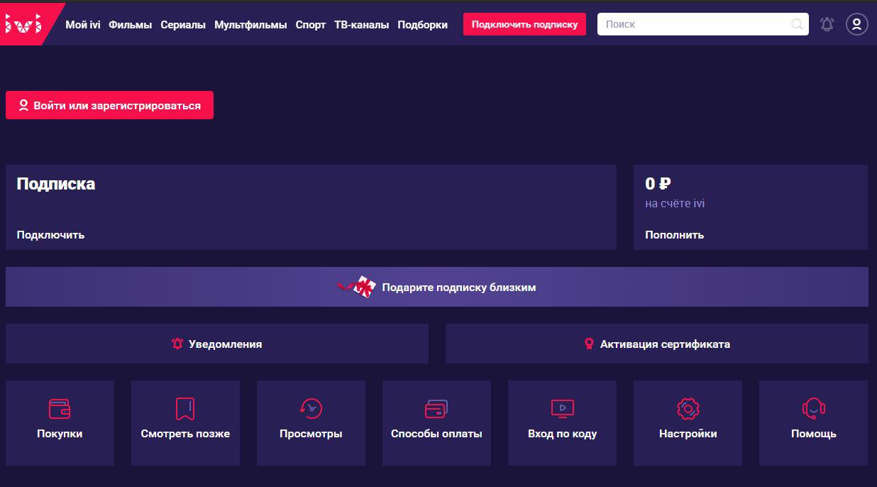Open the Способы оплаты tile label

(x=436, y=434)
